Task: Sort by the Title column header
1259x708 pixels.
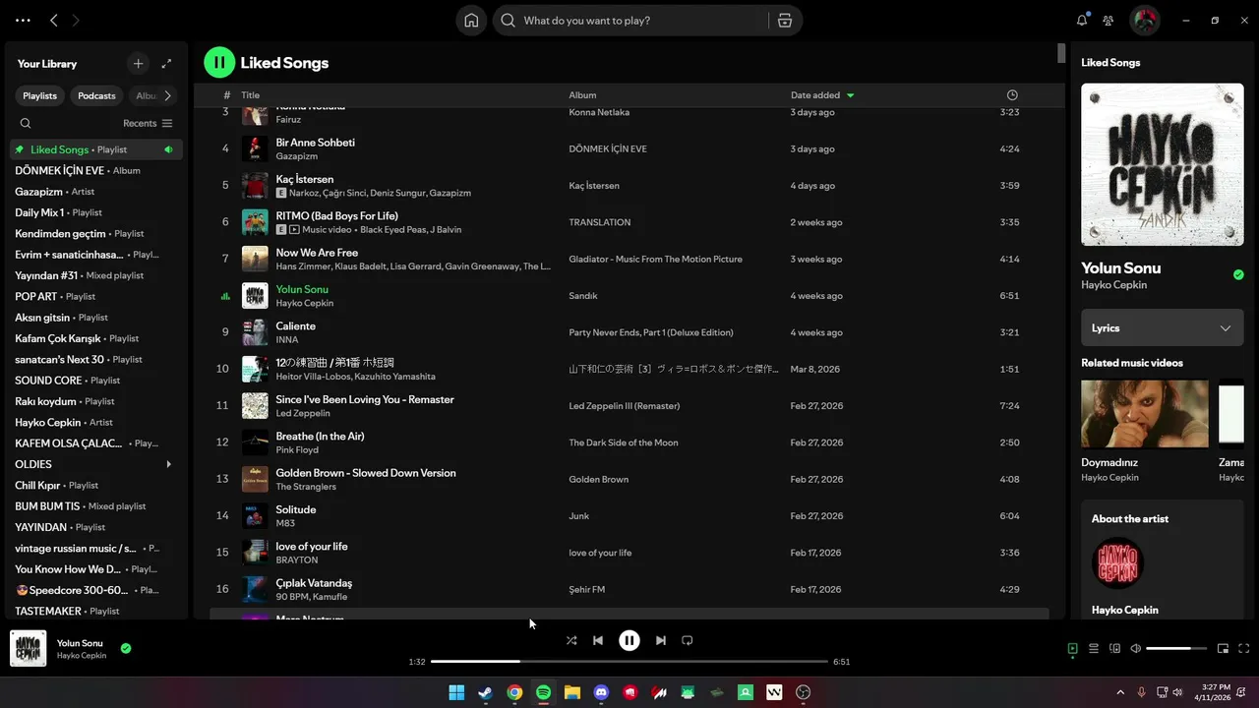Action: [250, 95]
